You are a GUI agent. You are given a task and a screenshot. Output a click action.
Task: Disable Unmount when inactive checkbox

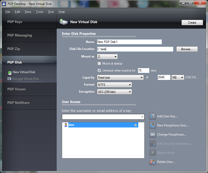click(99, 71)
